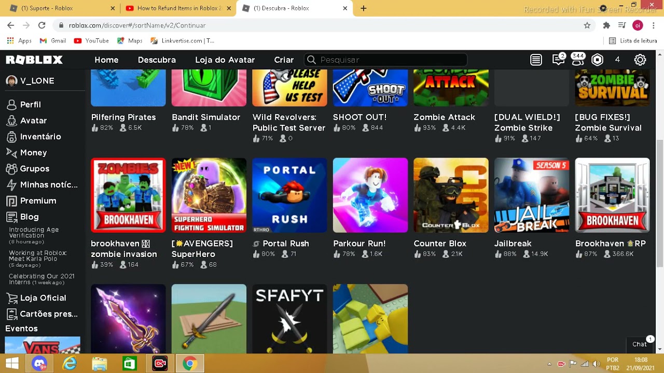This screenshot has width=664, height=373.
Task: Open the settings gear icon
Action: 640,60
